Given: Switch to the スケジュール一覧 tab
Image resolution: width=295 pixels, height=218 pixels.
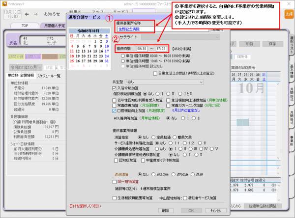Looking at the screenshot, I should [49, 76].
